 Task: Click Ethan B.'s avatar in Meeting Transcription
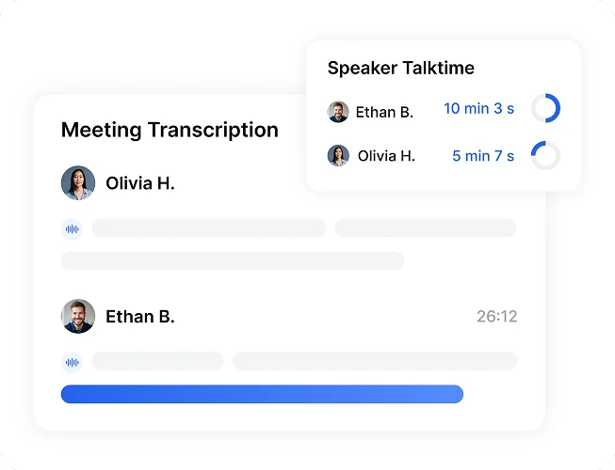[x=78, y=317]
